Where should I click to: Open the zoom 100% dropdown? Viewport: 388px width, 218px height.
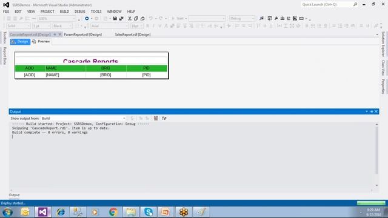56,19
